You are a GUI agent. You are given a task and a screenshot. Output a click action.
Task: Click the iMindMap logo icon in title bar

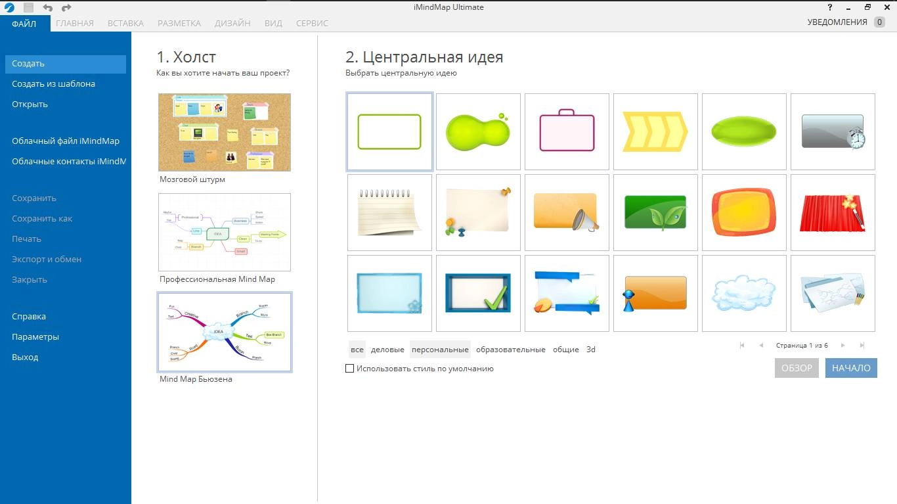click(10, 8)
